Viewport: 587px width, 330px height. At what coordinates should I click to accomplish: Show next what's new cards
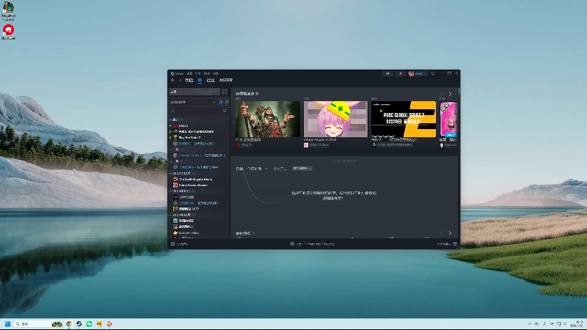click(x=450, y=94)
